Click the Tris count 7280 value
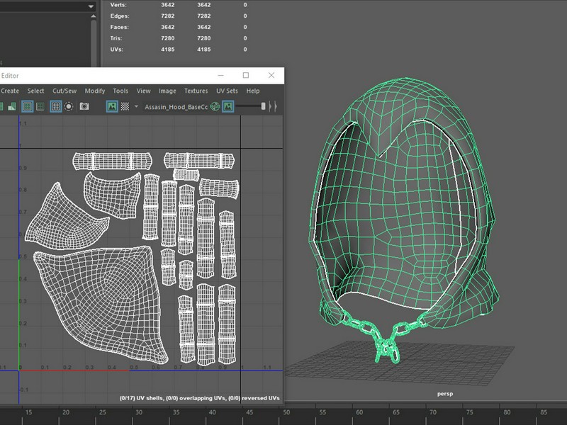The height and width of the screenshot is (425, 567). point(168,38)
